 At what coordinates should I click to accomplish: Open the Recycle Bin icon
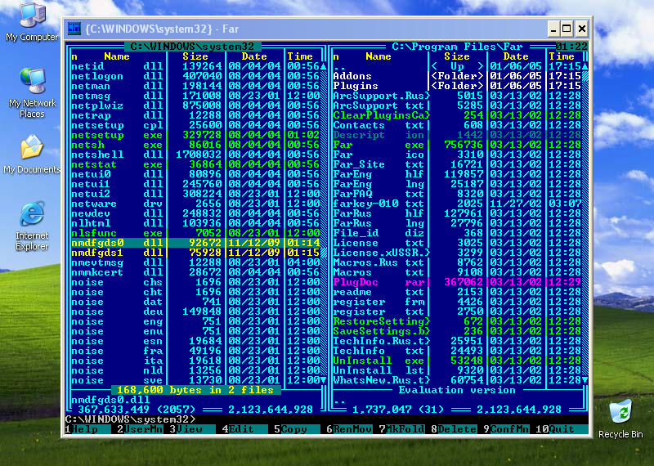(620, 419)
